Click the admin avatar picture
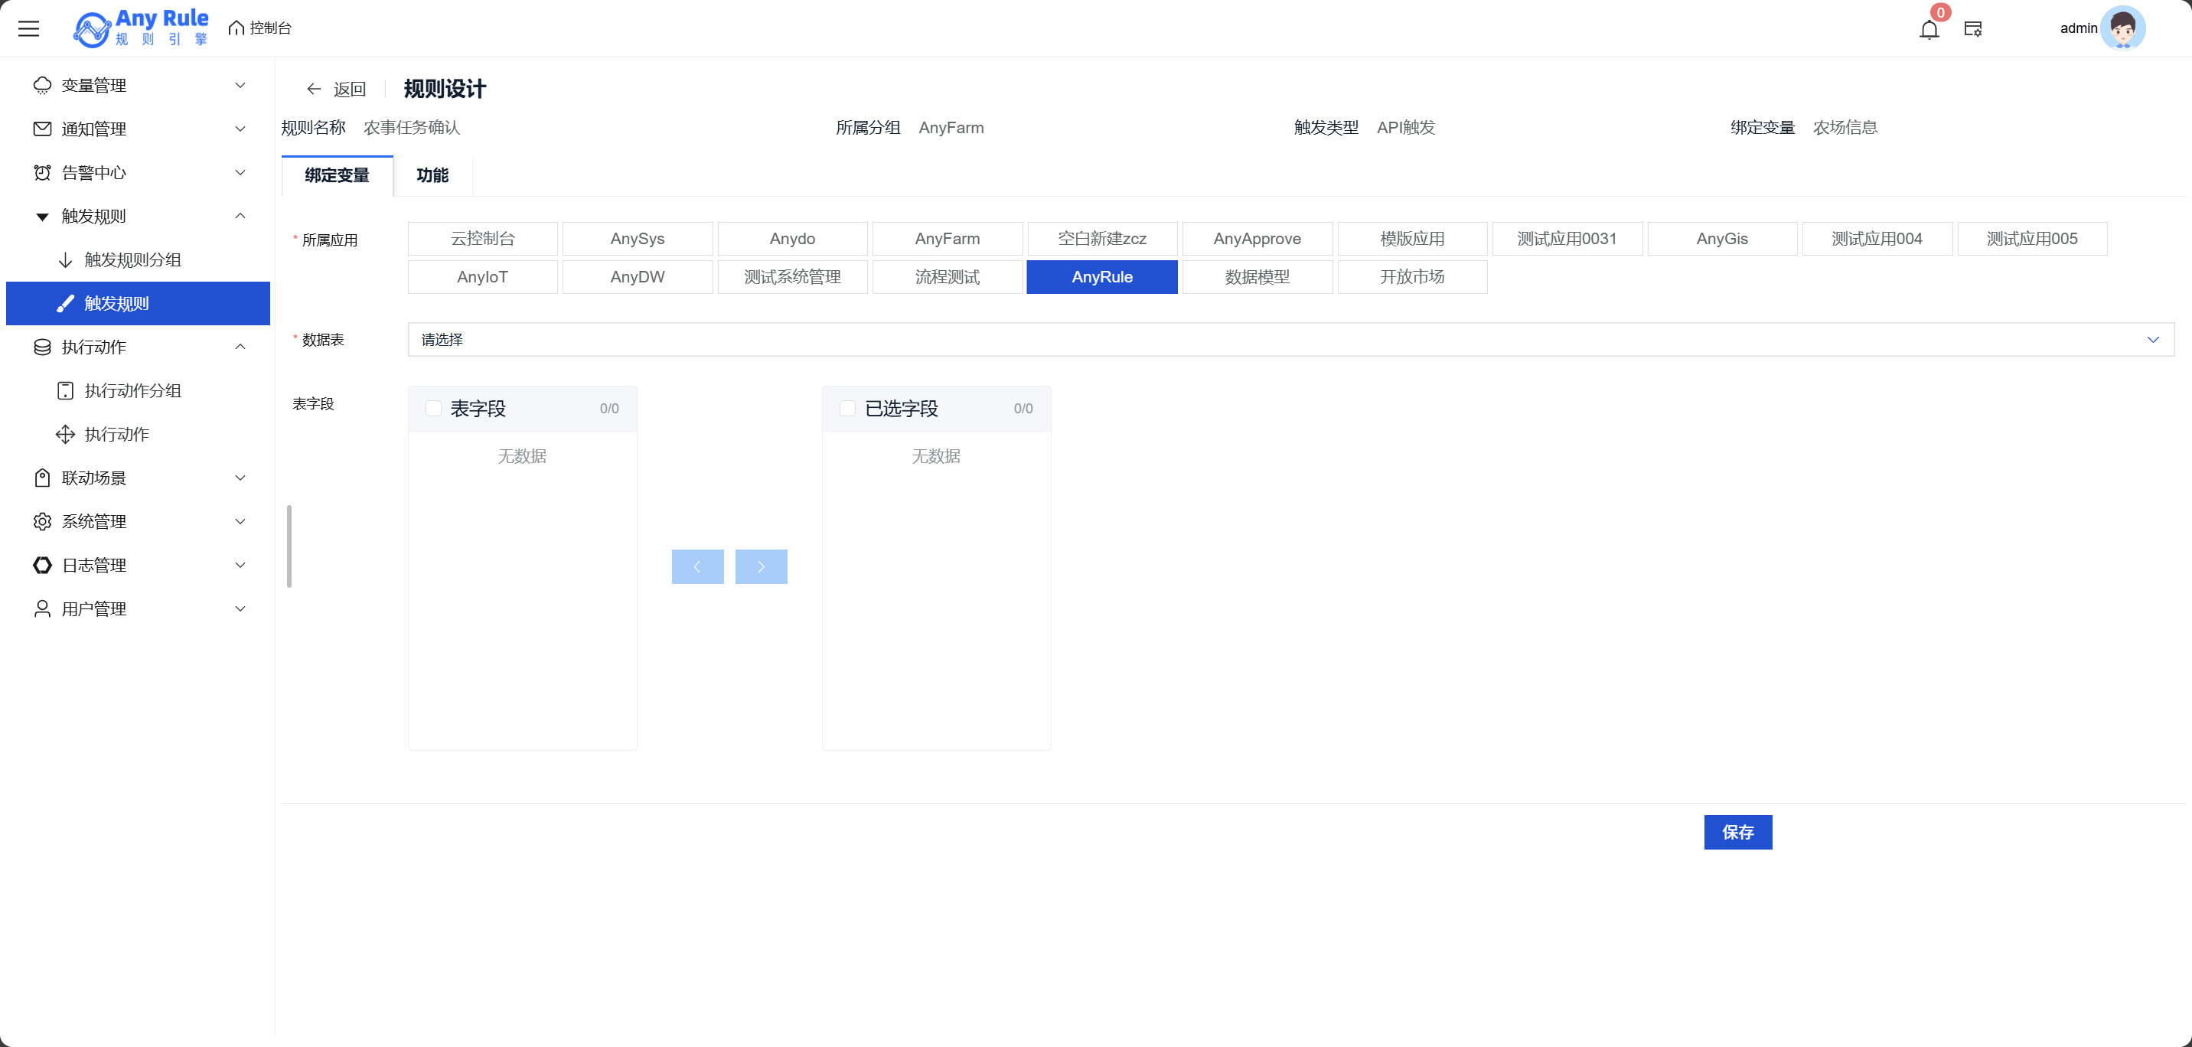 click(2122, 29)
